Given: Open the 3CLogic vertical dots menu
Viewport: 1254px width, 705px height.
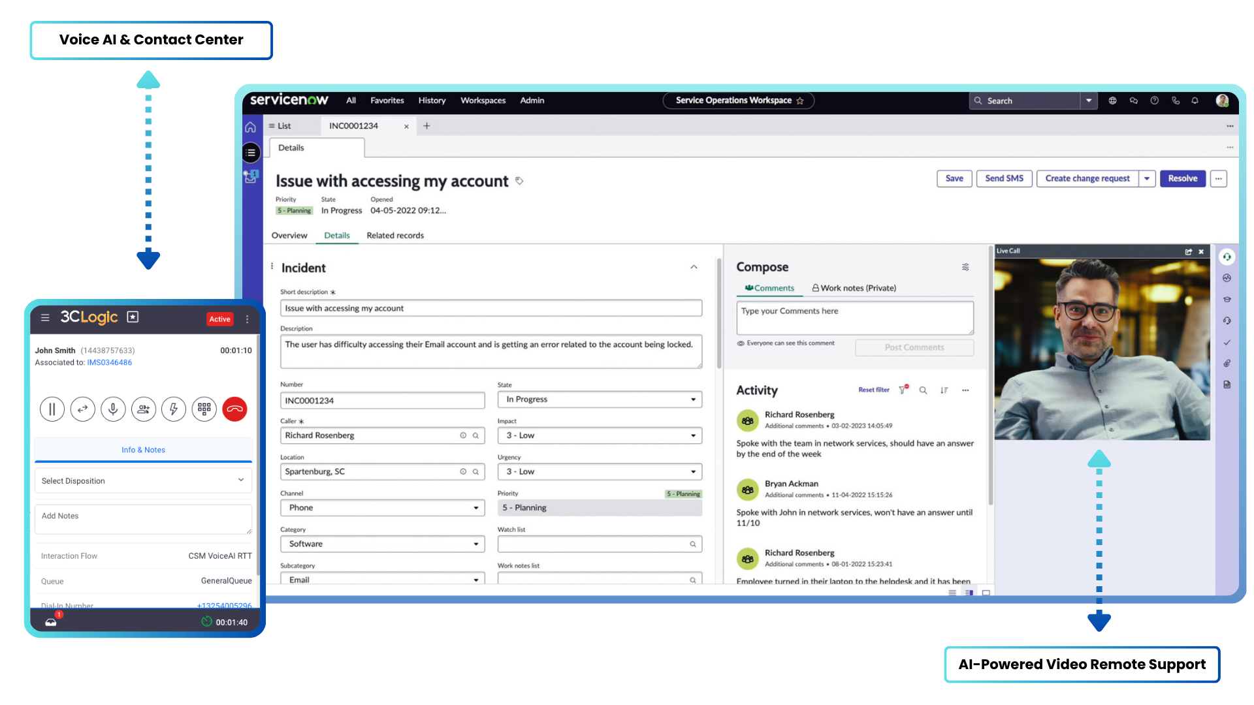Looking at the screenshot, I should (247, 319).
